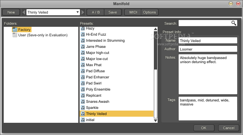Image resolution: width=243 pixels, height=135 pixels.
Task: Select the Poly Ensemble preset
Action: coord(117,89)
